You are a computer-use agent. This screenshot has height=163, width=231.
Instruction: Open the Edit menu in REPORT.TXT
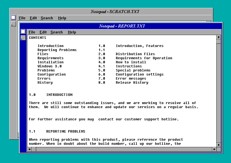[43, 32]
